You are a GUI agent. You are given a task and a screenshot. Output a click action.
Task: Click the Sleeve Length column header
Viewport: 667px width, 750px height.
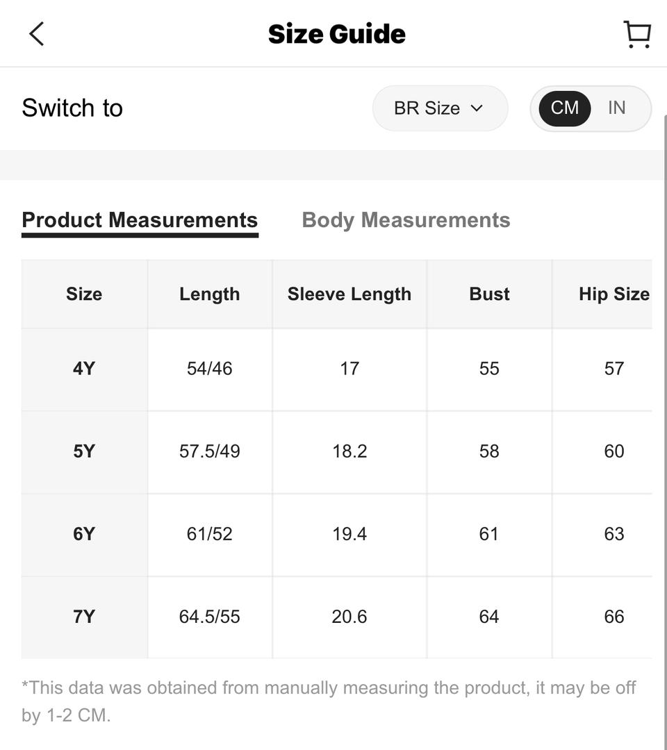click(x=349, y=294)
